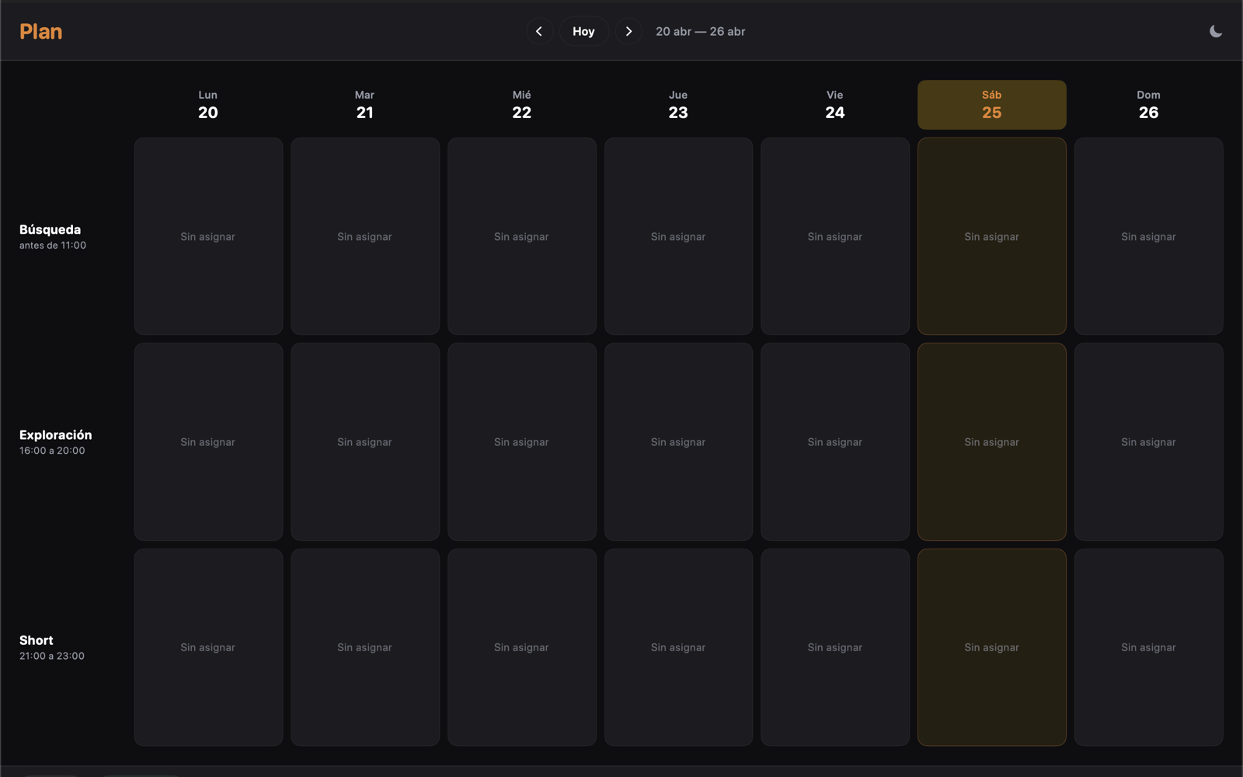Assign Búsqueda slot on Monday 20

pyautogui.click(x=208, y=236)
